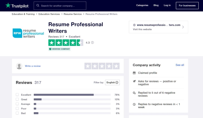Click the For businesses button
The image size is (203, 118).
click(187, 6)
